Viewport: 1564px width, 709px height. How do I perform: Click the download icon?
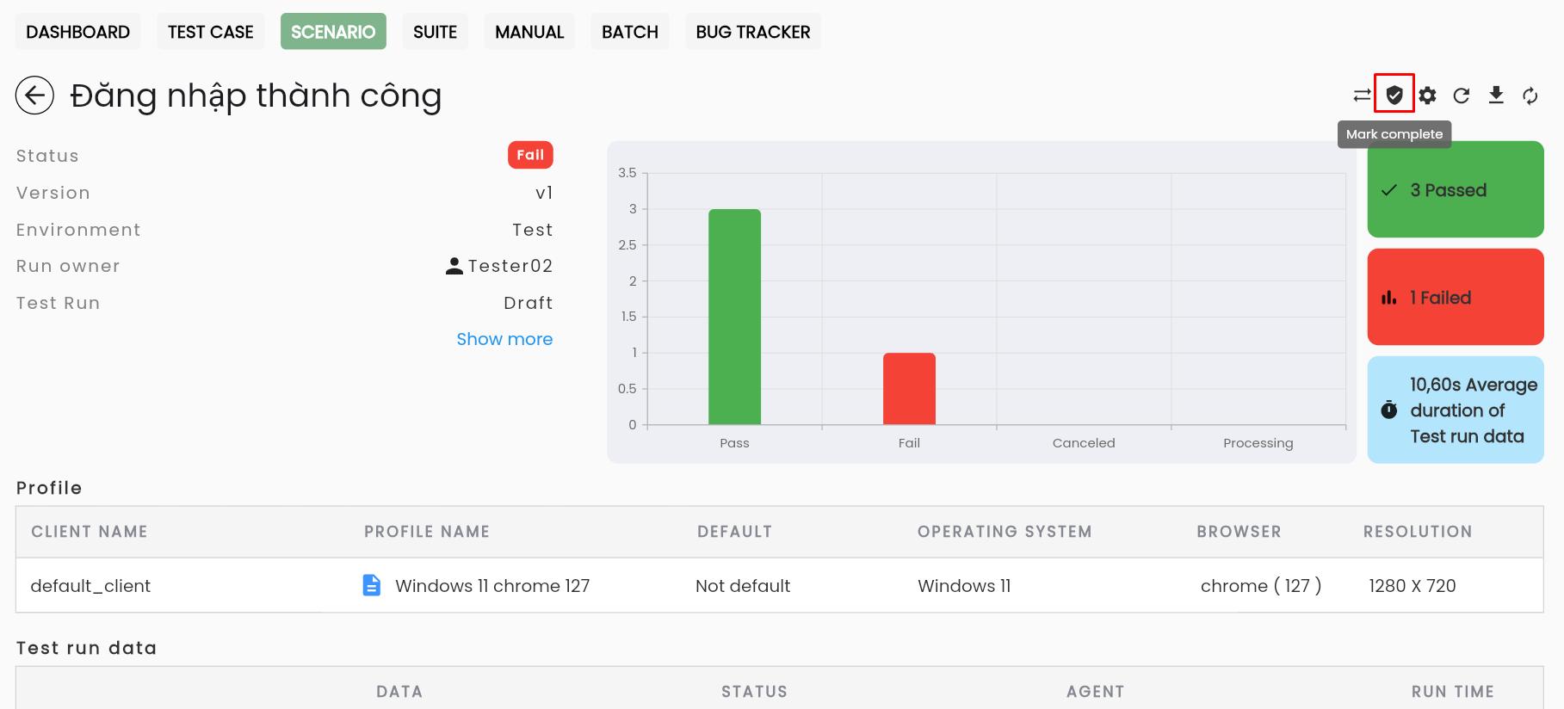pos(1496,96)
